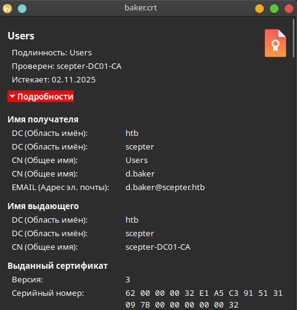Click the Истекает: 02.11.2025 expiry line
Screen dimensions: 297x310
53,80
